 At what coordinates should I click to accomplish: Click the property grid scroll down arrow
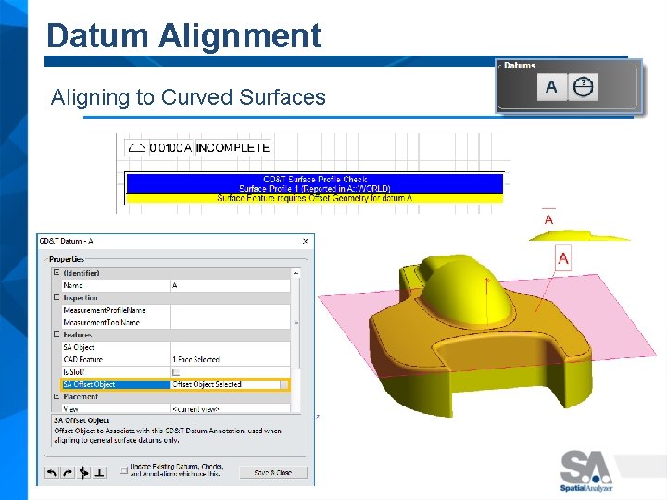tap(296, 406)
